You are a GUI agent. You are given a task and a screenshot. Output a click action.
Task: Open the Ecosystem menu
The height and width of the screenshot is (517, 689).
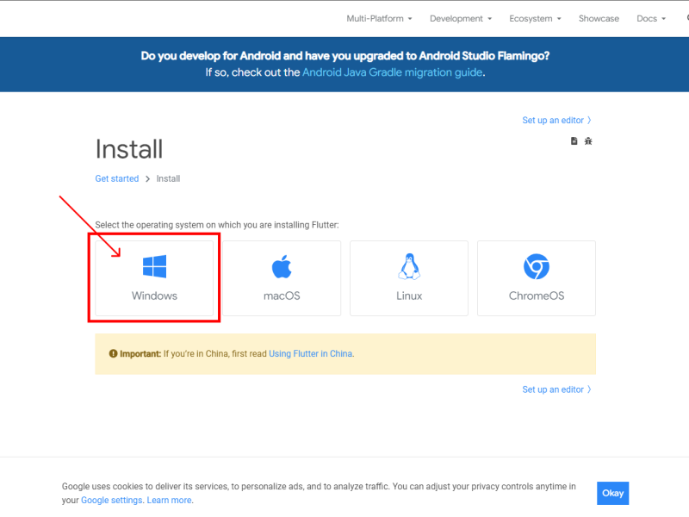tap(535, 18)
